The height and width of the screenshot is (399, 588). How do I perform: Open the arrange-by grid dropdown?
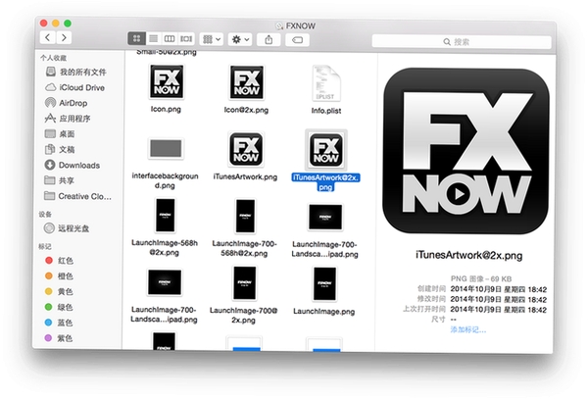(212, 39)
